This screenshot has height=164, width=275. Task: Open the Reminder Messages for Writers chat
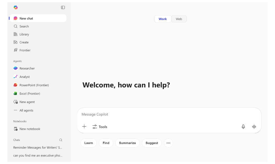(x=37, y=148)
